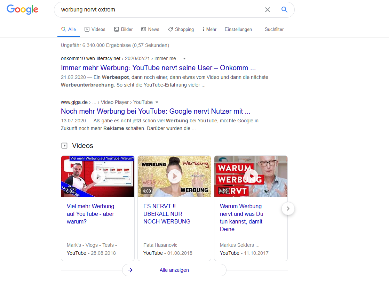This screenshot has width=389, height=285.
Task: Open the News tab
Action: point(150,29)
